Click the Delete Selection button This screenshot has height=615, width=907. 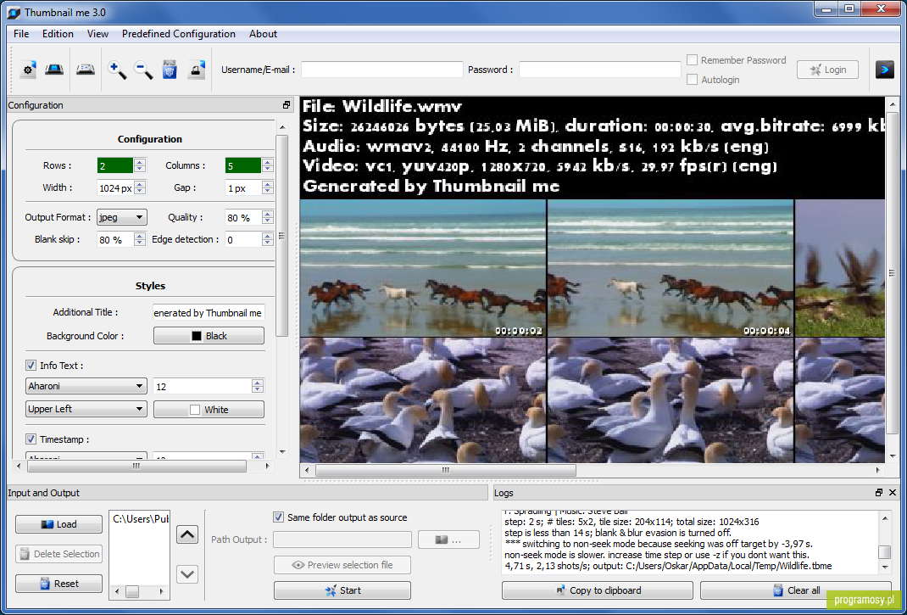(x=58, y=554)
